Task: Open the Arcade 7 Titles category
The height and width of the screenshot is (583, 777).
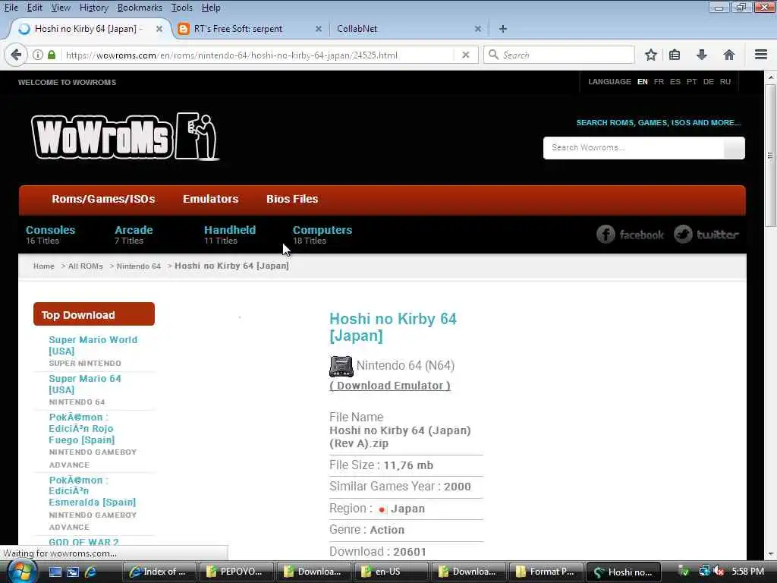Action: coord(134,235)
